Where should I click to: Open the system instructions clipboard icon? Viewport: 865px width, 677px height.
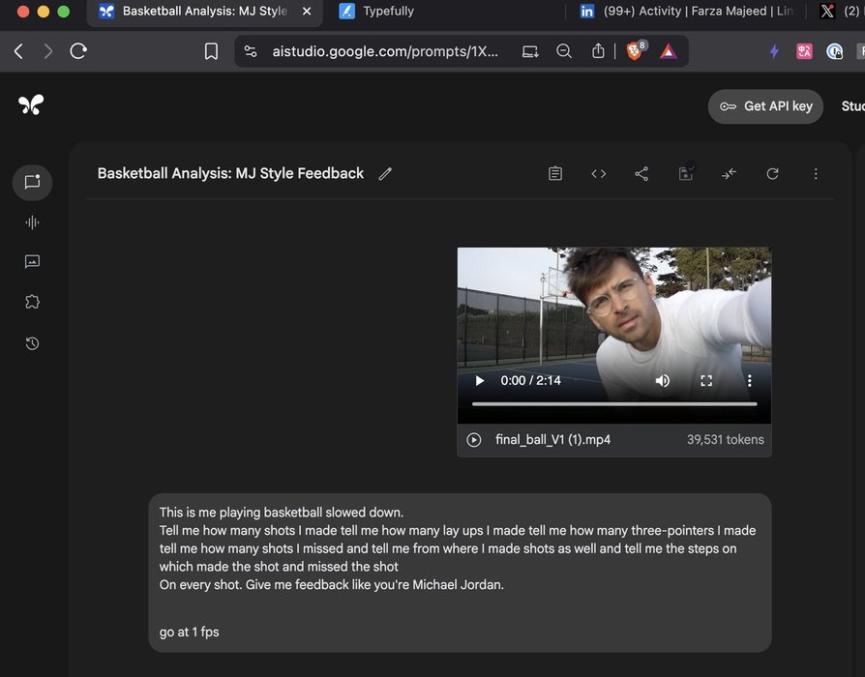pos(555,174)
